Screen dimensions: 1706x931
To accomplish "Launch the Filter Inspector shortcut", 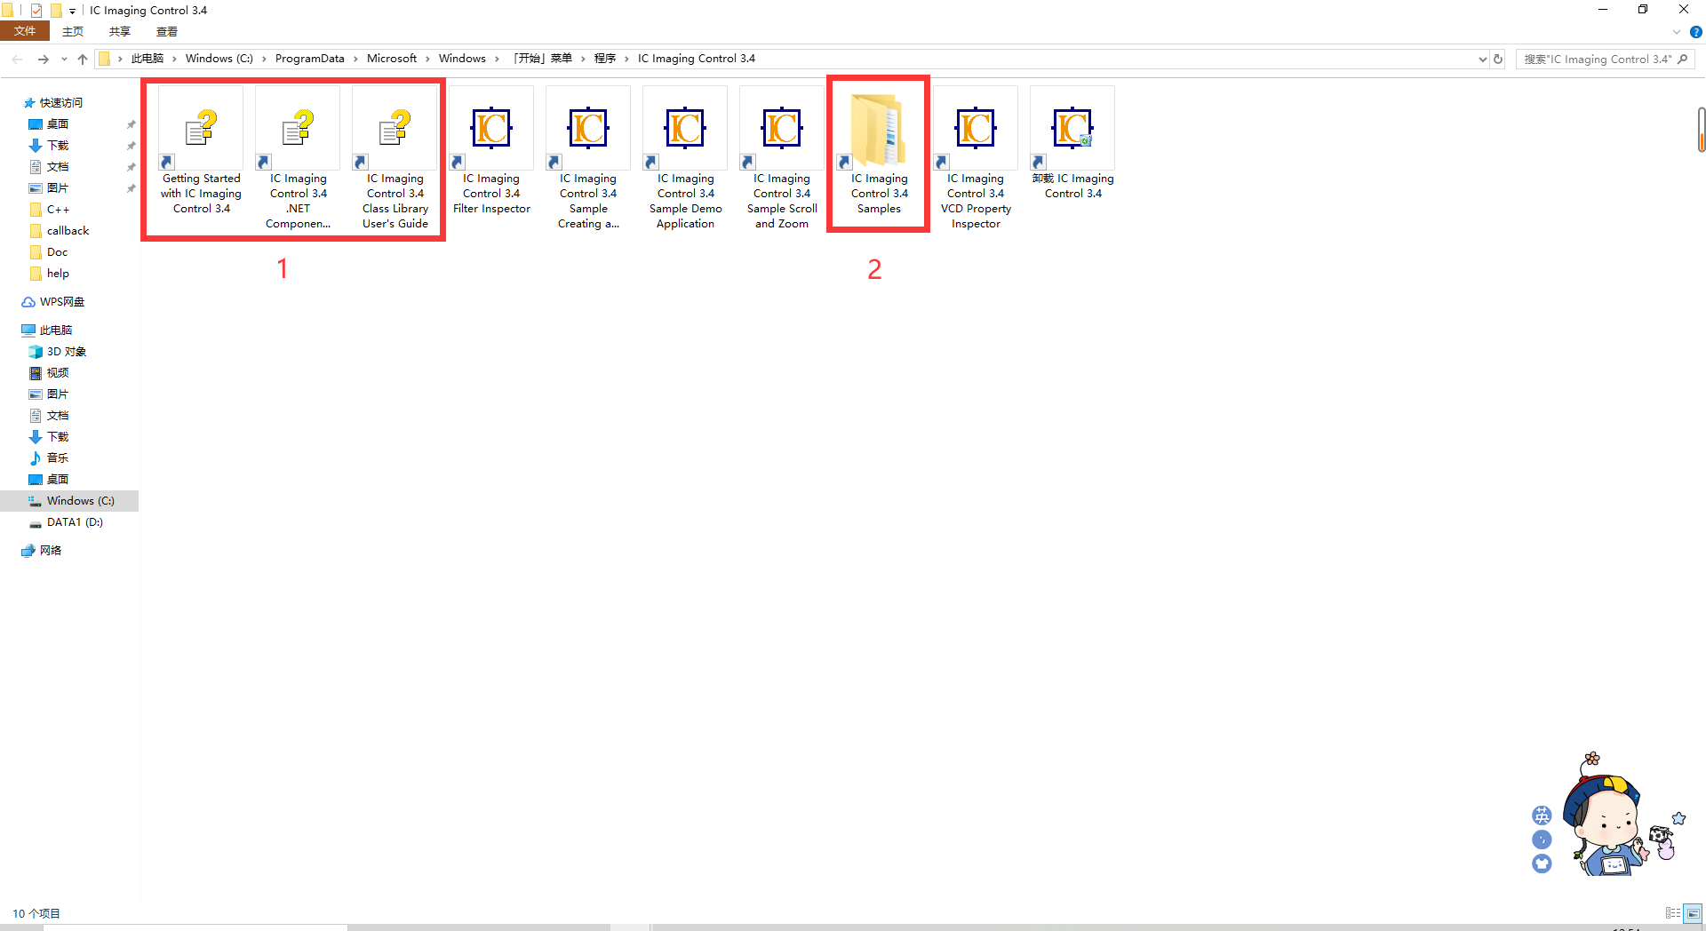I will (x=491, y=151).
